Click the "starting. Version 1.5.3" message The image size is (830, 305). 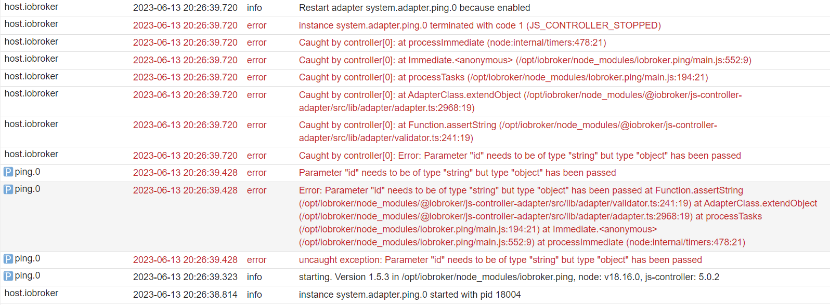click(x=509, y=277)
